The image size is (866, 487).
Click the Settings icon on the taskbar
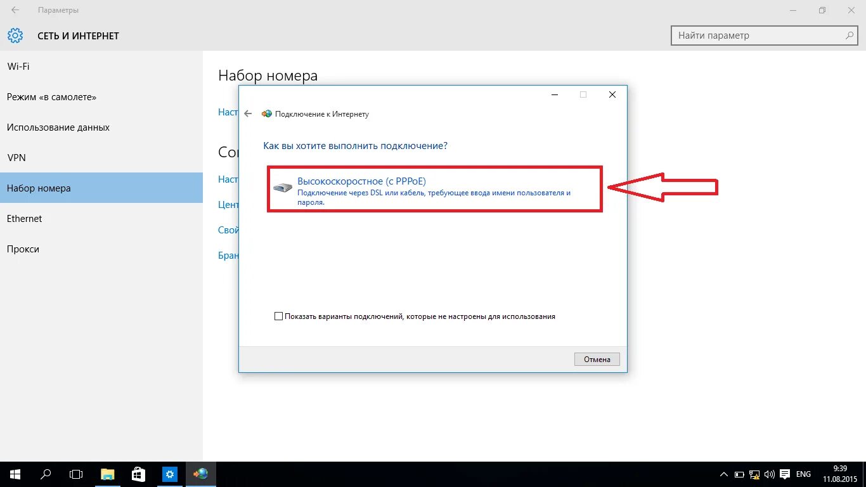[169, 474]
